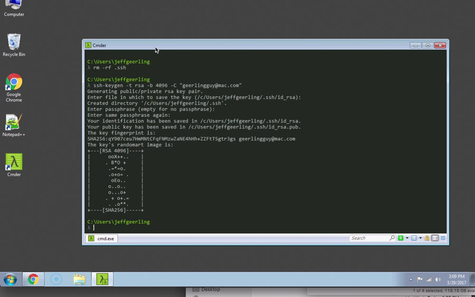This screenshot has width=475, height=297.
Task: Click 'Enter same passphrase again:' line
Action: click(129, 115)
